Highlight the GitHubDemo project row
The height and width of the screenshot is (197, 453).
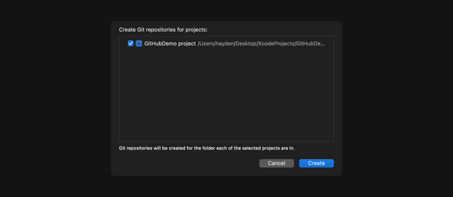[x=227, y=44]
